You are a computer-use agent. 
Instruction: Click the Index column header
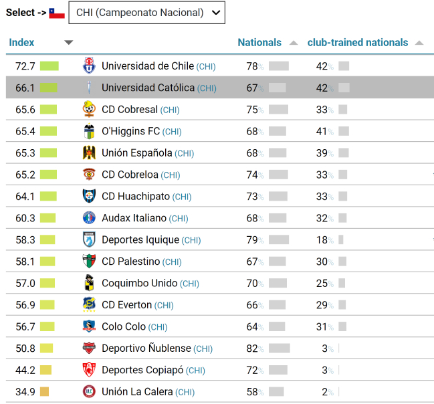pyautogui.click(x=21, y=42)
